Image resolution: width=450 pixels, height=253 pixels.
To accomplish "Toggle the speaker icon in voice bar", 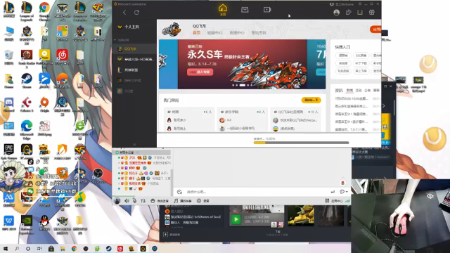I will (127, 201).
